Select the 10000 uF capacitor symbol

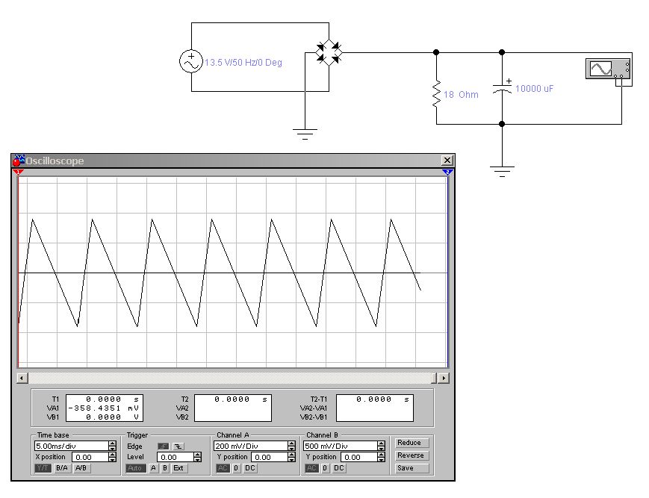click(x=502, y=88)
